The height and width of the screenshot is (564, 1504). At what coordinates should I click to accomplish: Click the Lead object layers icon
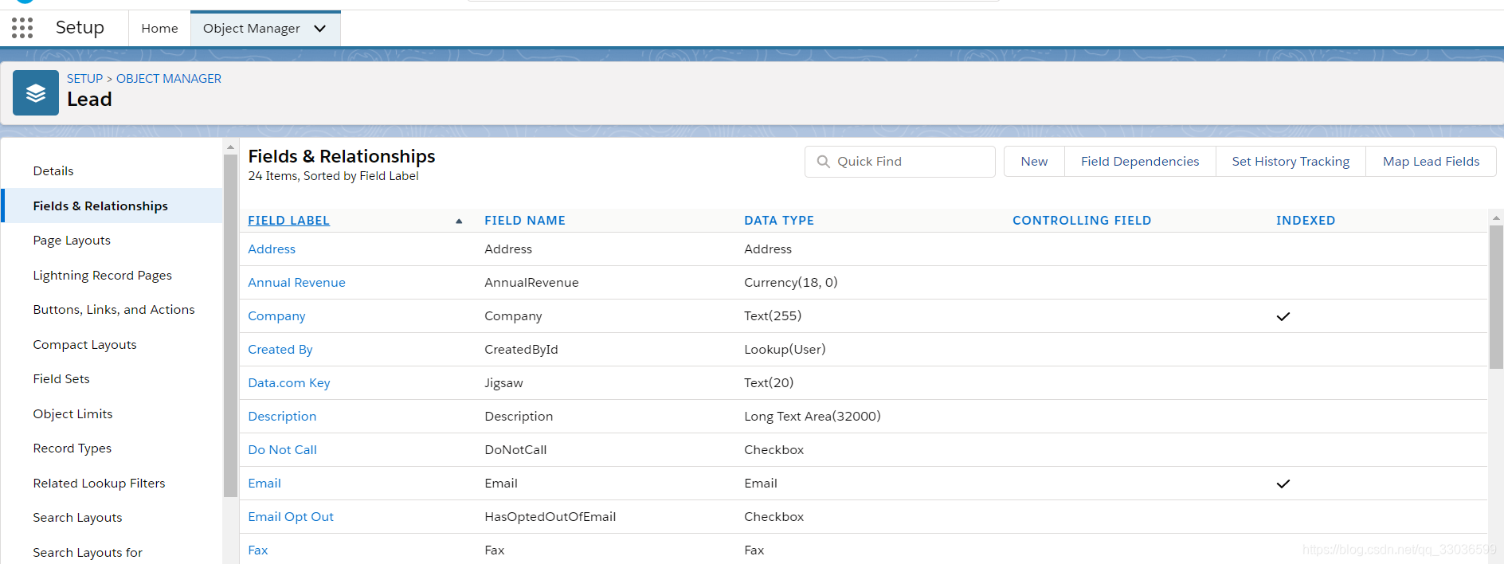[x=36, y=92]
